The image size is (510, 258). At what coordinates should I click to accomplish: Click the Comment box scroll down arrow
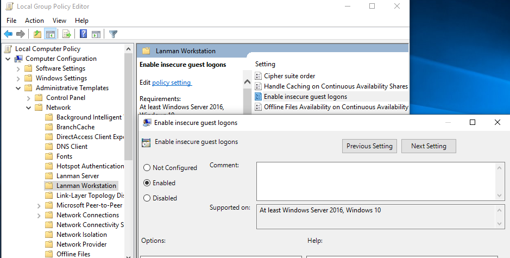coord(500,196)
